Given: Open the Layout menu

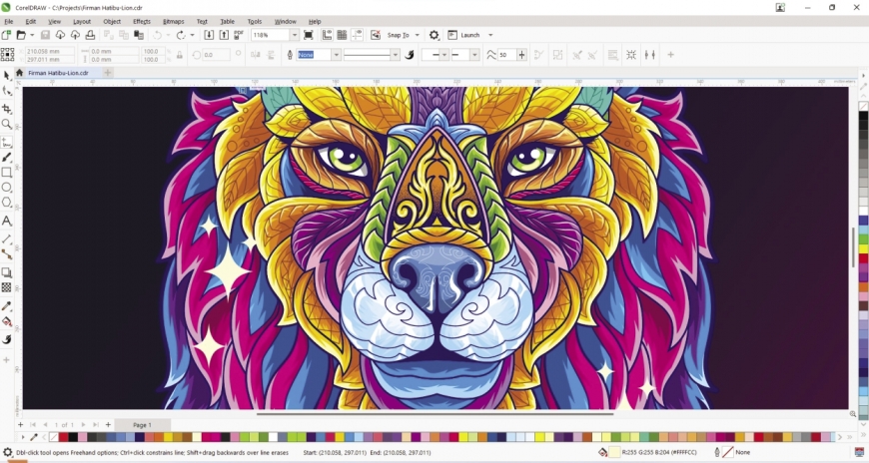Looking at the screenshot, I should pyautogui.click(x=82, y=22).
